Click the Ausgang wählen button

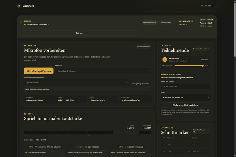click(140, 83)
